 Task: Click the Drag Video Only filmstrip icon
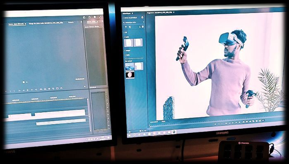(24, 82)
